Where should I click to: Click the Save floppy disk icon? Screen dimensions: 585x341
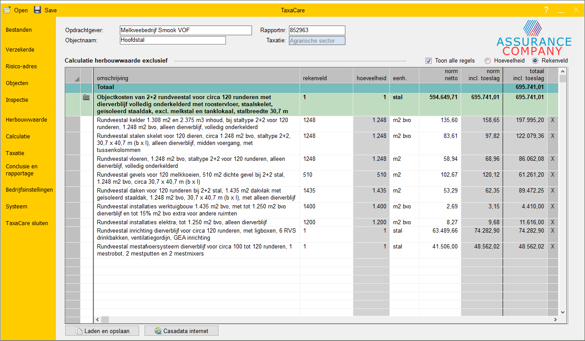coord(37,10)
